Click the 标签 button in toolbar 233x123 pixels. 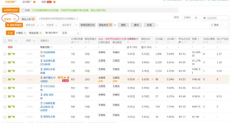coord(149,25)
